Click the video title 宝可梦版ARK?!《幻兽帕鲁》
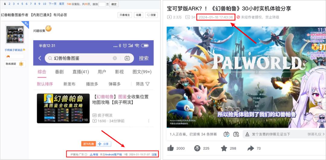The width and height of the screenshot is (326, 160). pos(229,8)
